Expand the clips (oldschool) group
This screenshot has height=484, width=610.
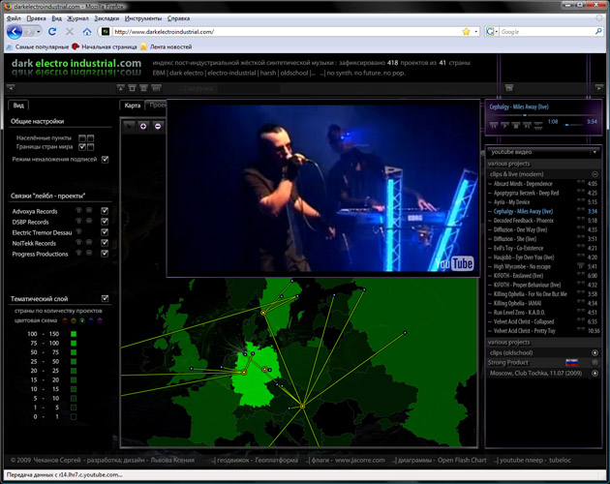[x=595, y=353]
